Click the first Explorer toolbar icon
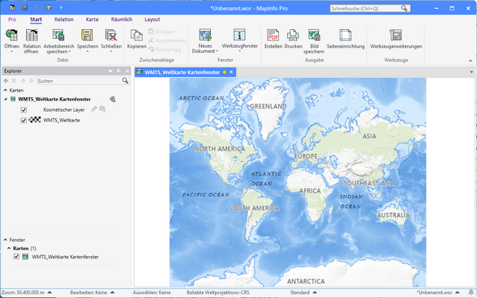This screenshot has width=477, height=298. click(x=6, y=81)
